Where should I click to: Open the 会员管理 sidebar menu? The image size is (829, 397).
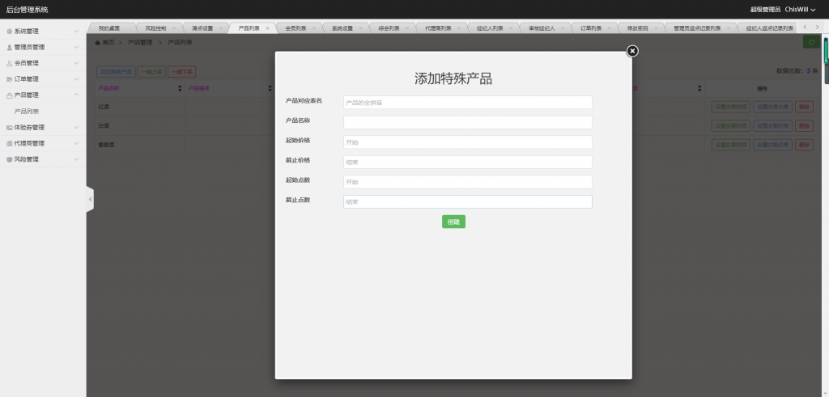[x=43, y=63]
